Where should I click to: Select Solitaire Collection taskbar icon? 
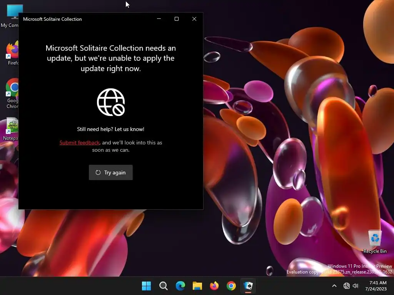pos(248,286)
